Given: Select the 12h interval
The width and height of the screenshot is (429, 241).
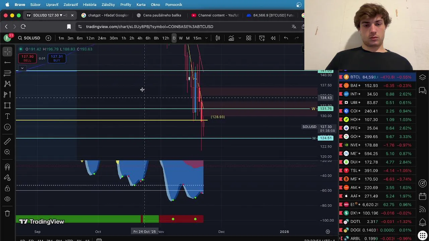Looking at the screenshot, I should point(166,38).
